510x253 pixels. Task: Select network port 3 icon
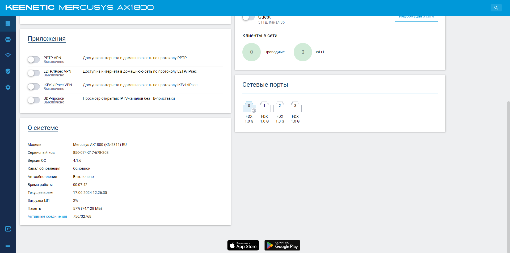coord(295,107)
